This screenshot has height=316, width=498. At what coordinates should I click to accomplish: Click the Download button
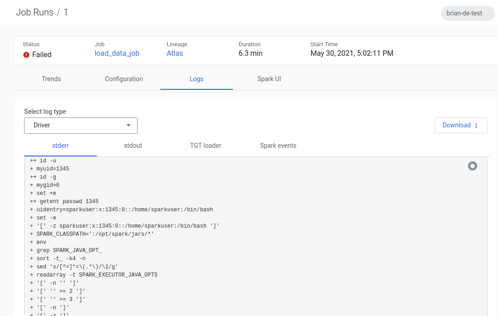tap(456, 126)
